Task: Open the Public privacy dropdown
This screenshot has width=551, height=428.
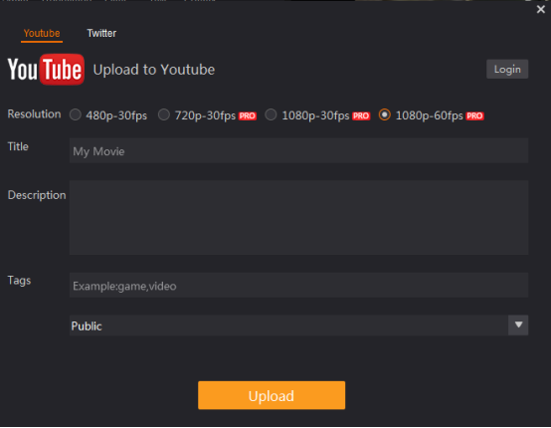Action: (x=298, y=325)
